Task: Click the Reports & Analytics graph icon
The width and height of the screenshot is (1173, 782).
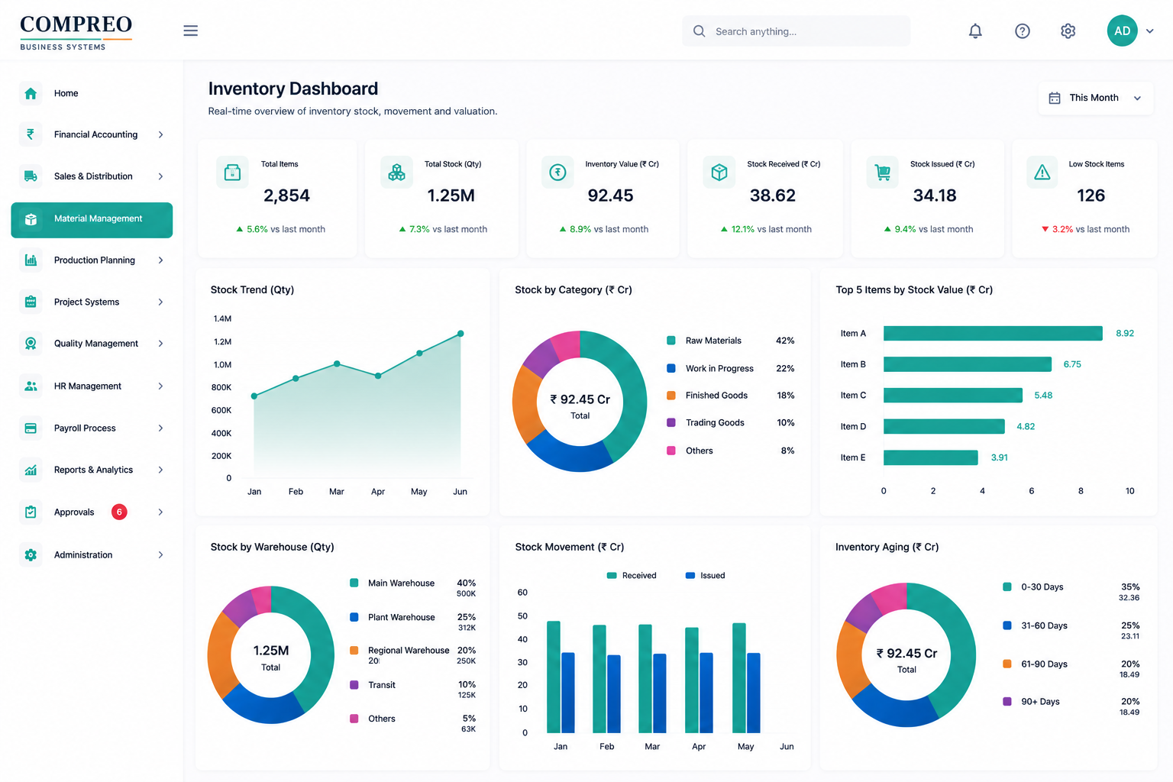Action: pos(31,470)
